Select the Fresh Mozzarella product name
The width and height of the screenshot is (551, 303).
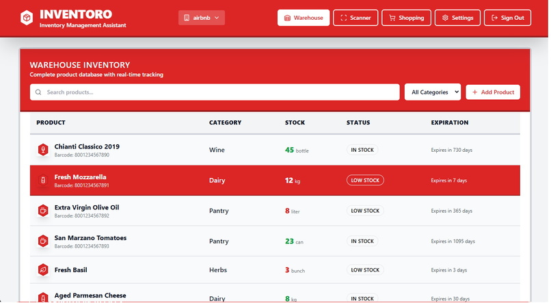click(x=80, y=177)
